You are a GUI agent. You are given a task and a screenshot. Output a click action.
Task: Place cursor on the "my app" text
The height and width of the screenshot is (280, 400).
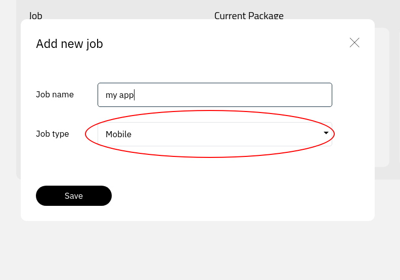[x=119, y=95]
